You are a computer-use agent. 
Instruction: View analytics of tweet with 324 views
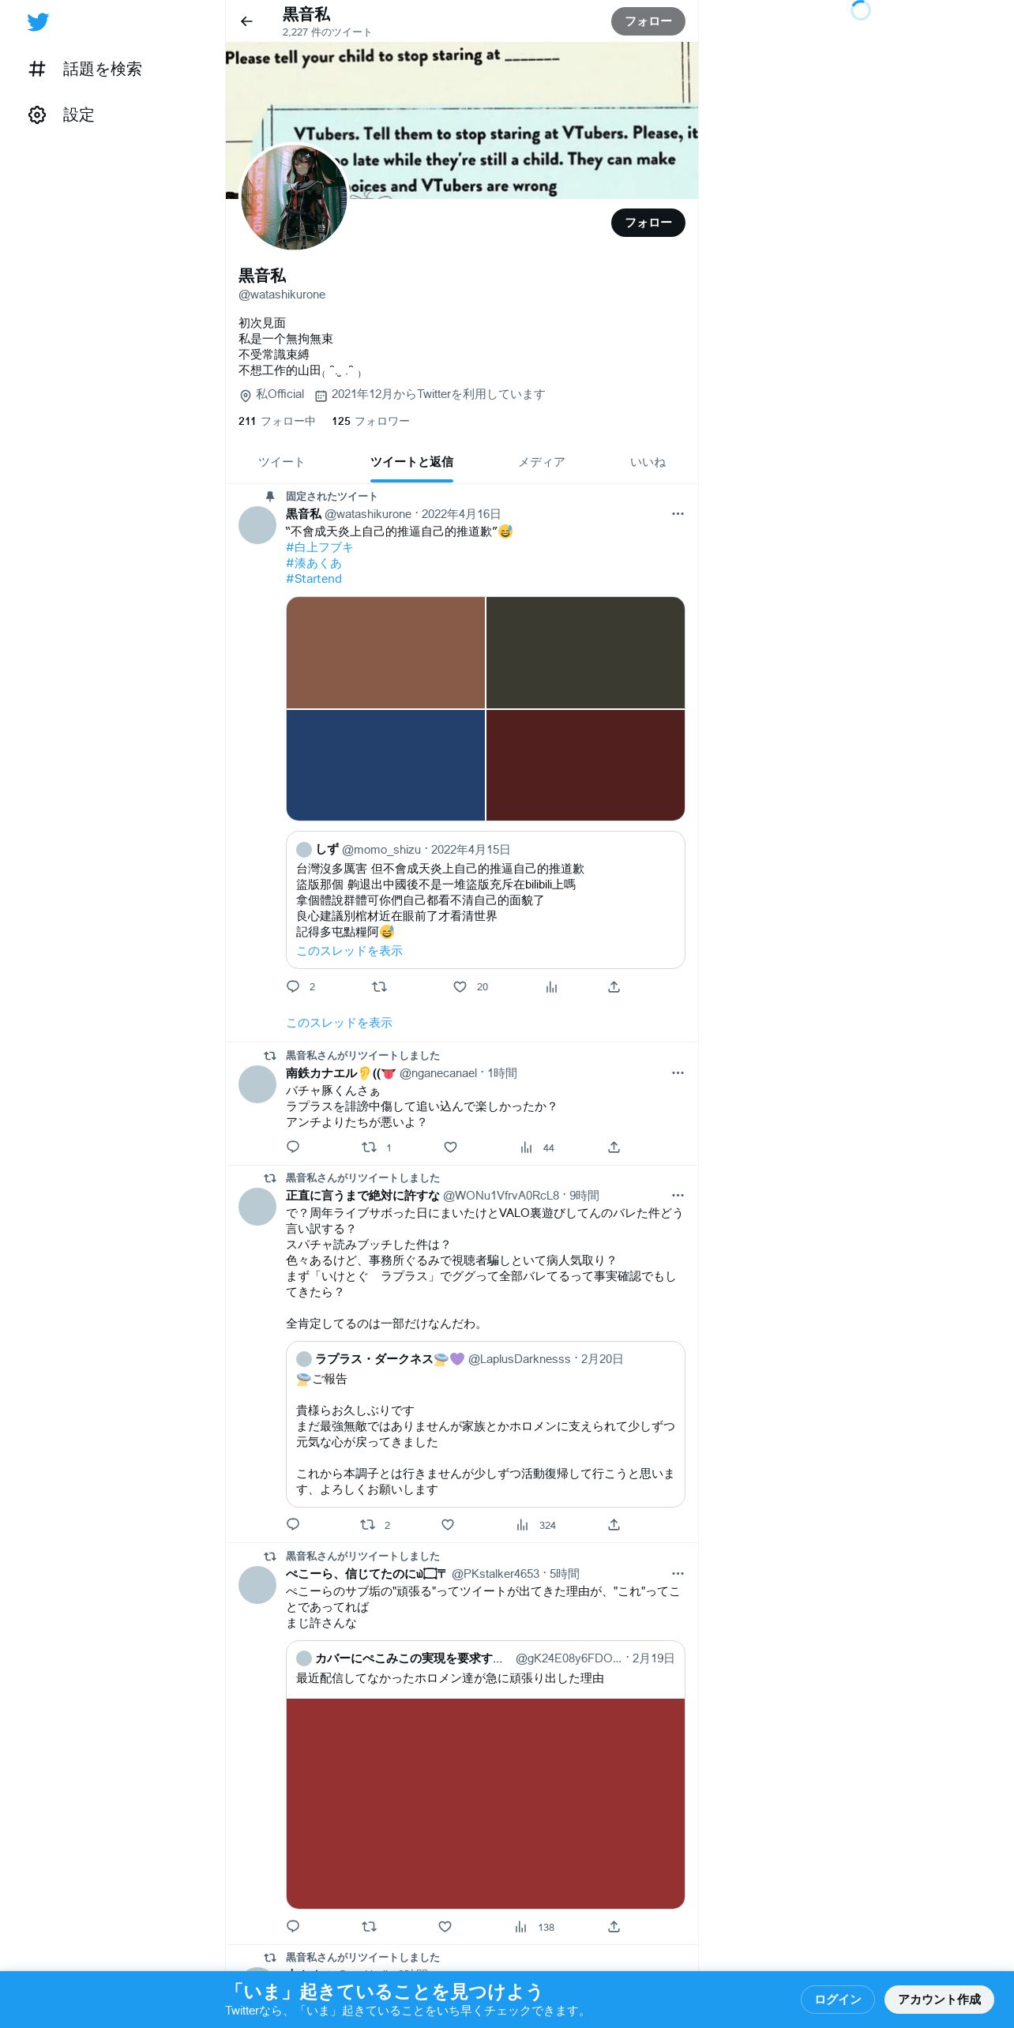pyautogui.click(x=522, y=1525)
